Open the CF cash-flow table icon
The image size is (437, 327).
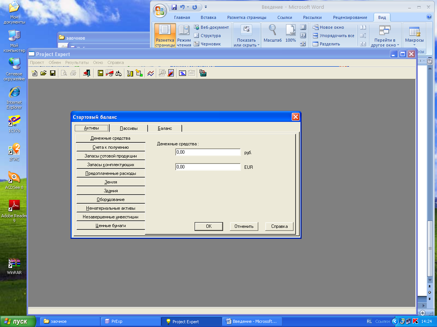(110, 73)
